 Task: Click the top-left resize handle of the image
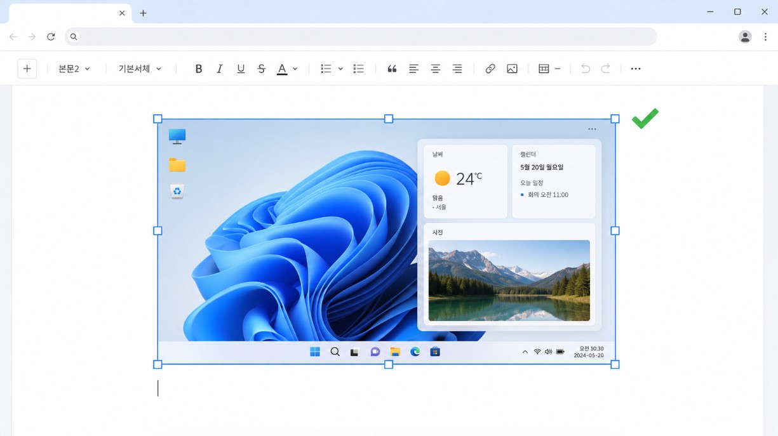(x=158, y=119)
